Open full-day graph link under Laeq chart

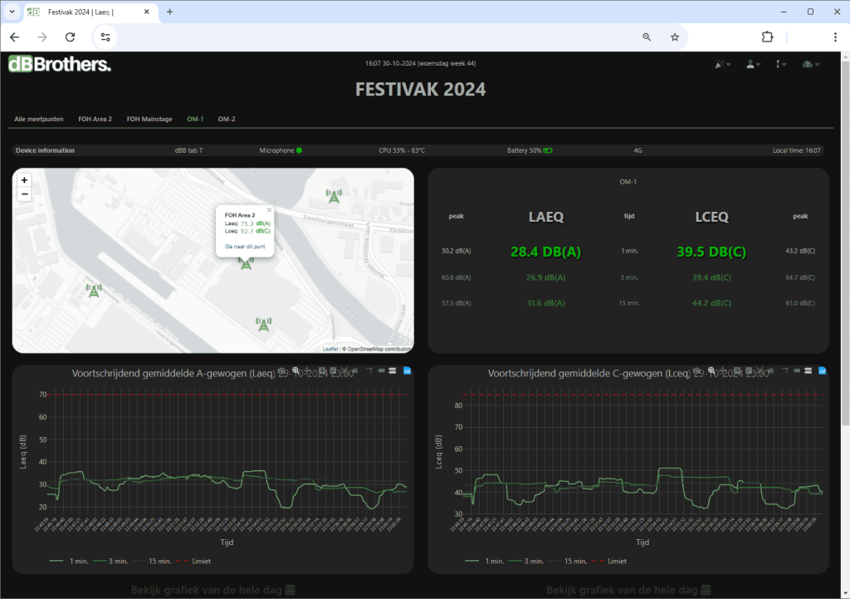click(x=213, y=590)
